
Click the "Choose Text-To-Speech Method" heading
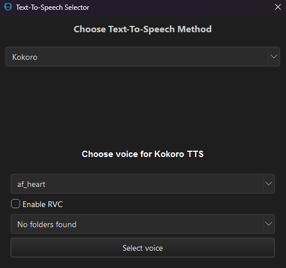pos(143,29)
